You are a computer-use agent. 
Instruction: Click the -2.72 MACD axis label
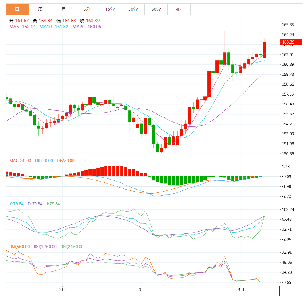(286, 196)
